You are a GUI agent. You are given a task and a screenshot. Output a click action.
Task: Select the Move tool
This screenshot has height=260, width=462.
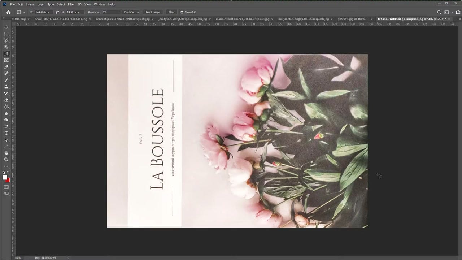6,27
